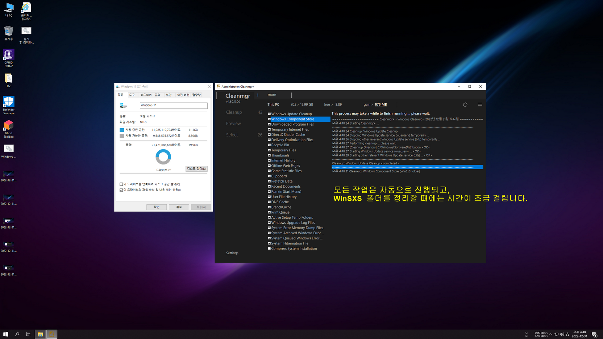Viewport: 603px width, 339px height.
Task: Click the drive icon in the properties dialog
Action: (x=124, y=105)
